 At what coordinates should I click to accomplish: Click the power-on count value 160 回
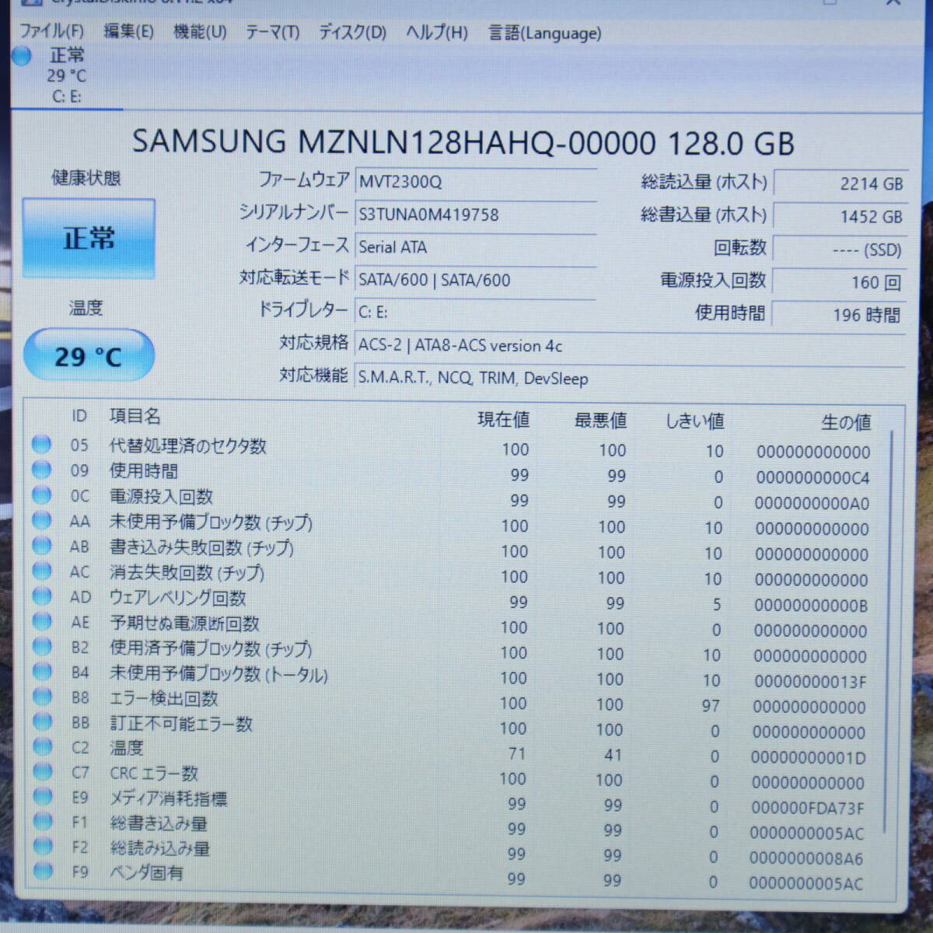point(840,282)
